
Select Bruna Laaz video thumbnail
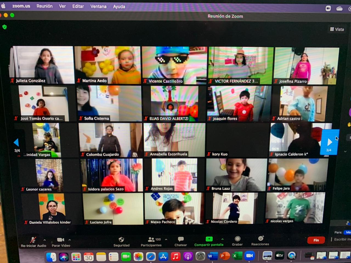(236, 175)
